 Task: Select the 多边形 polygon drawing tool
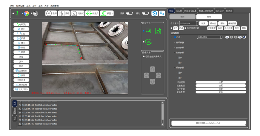(x=21, y=24)
